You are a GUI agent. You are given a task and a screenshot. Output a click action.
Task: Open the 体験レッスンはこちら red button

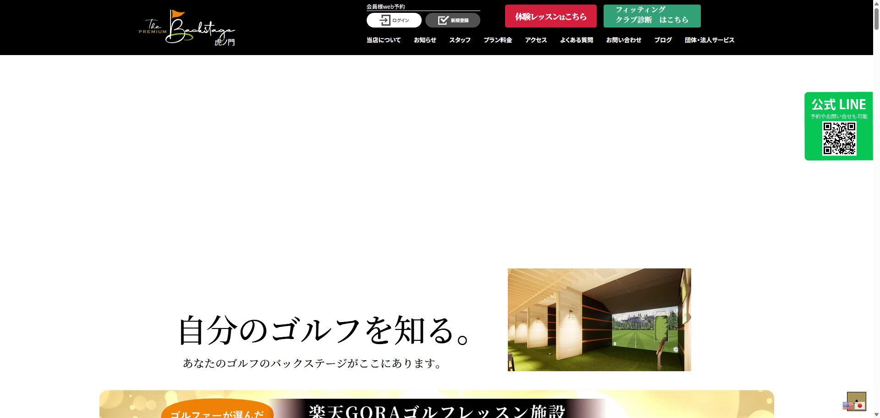click(x=550, y=17)
